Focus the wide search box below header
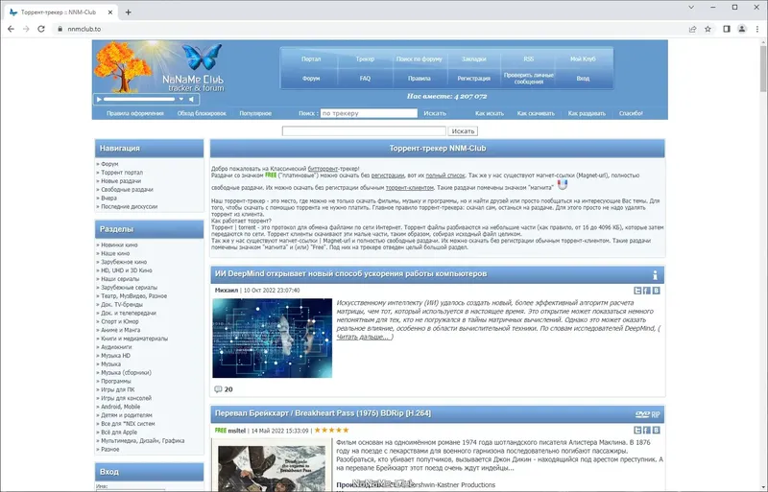The width and height of the screenshot is (768, 492). pos(364,131)
